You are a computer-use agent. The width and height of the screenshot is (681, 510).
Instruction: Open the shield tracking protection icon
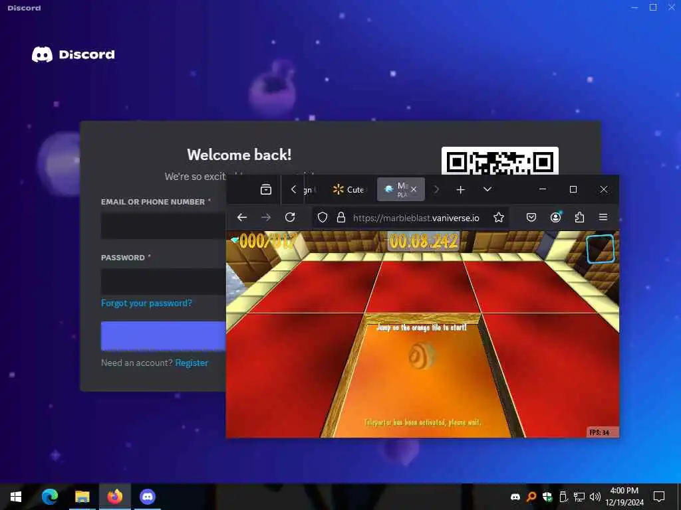(x=323, y=217)
